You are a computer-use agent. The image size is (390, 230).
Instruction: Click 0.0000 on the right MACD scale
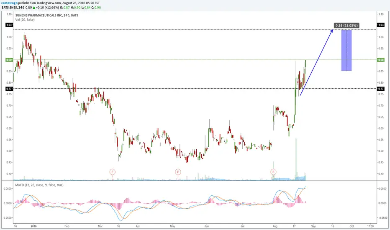tap(382, 203)
